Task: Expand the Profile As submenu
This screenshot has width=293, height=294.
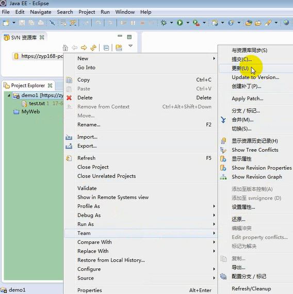Action: click(x=214, y=206)
